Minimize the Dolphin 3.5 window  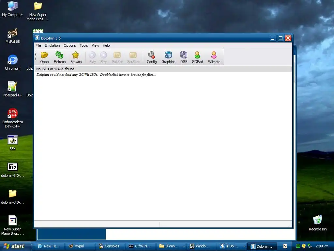273,38
